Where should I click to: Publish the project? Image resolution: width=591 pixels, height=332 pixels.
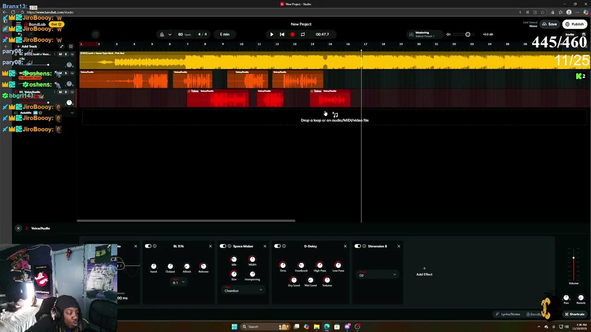[x=574, y=24]
